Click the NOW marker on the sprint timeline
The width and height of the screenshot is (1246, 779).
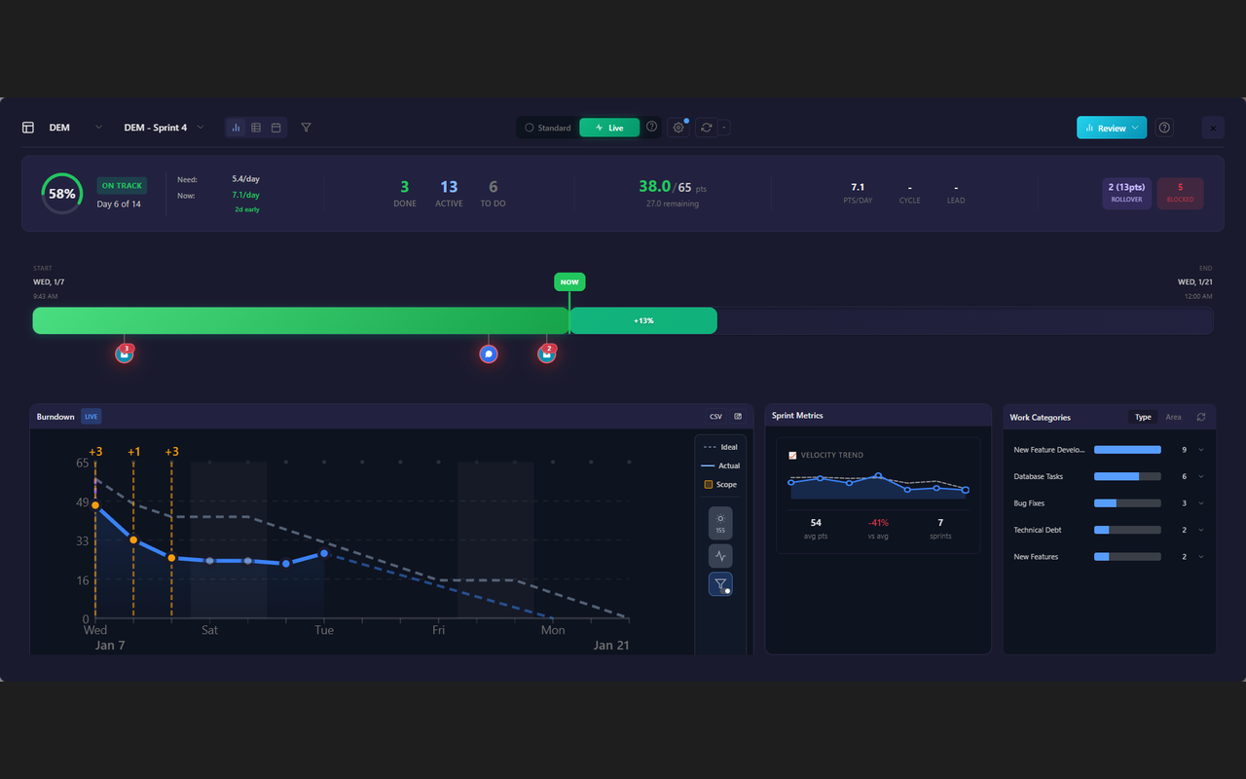click(x=569, y=281)
